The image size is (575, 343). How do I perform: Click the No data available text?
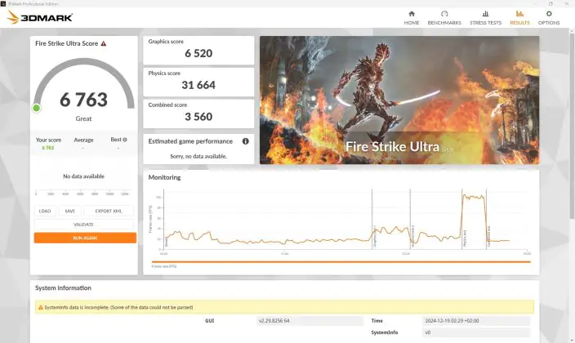[x=83, y=176]
